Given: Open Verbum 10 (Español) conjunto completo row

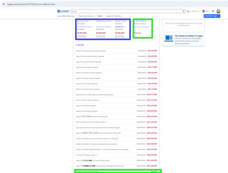Looking at the screenshot, I should coord(116,144).
